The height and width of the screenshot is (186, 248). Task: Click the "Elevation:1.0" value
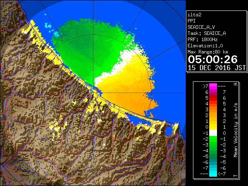(205, 46)
